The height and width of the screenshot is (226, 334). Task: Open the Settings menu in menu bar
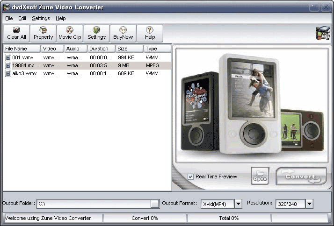pyautogui.click(x=41, y=18)
